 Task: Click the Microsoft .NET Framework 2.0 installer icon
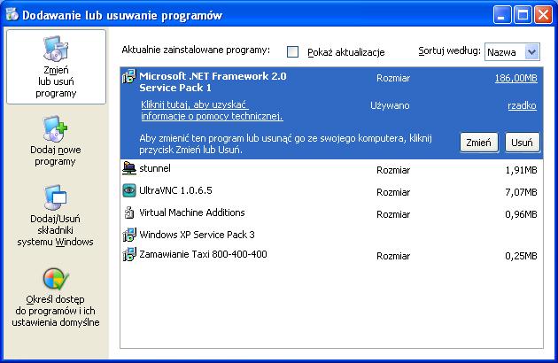[129, 76]
